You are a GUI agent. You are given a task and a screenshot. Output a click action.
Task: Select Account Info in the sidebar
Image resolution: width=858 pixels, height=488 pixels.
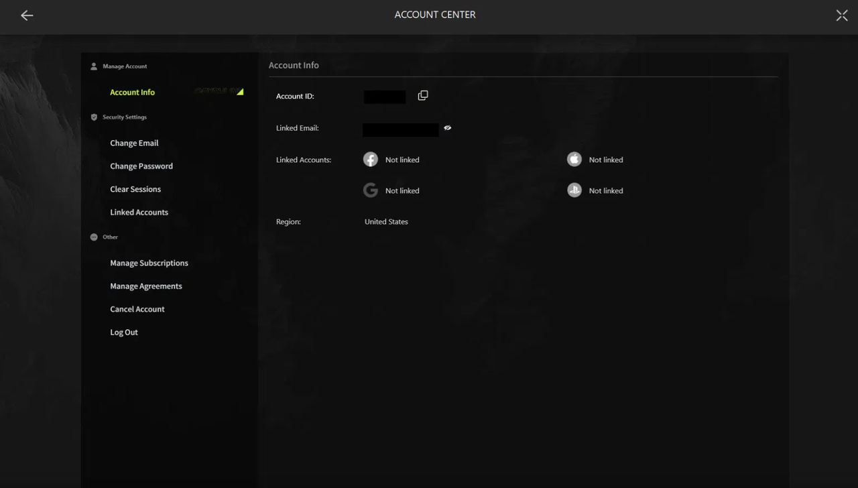132,92
